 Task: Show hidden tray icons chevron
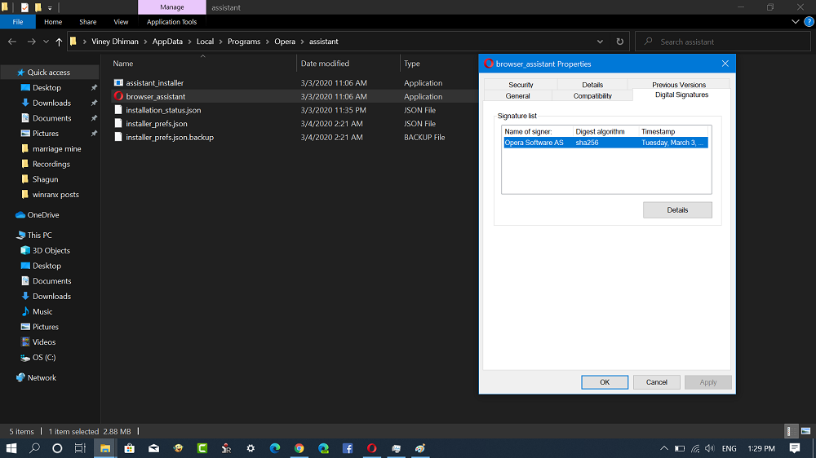pyautogui.click(x=664, y=448)
